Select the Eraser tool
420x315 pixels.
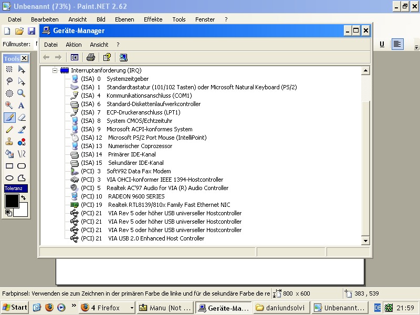(22, 117)
